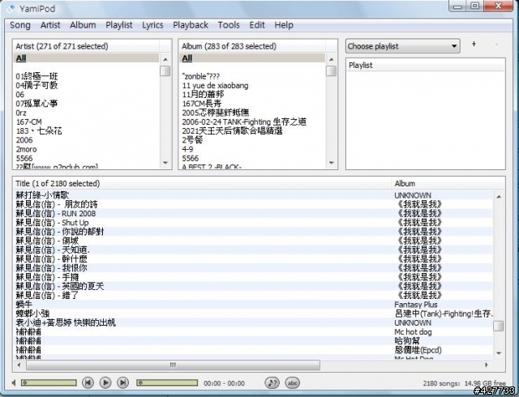Click the music note question icon

coord(272,382)
